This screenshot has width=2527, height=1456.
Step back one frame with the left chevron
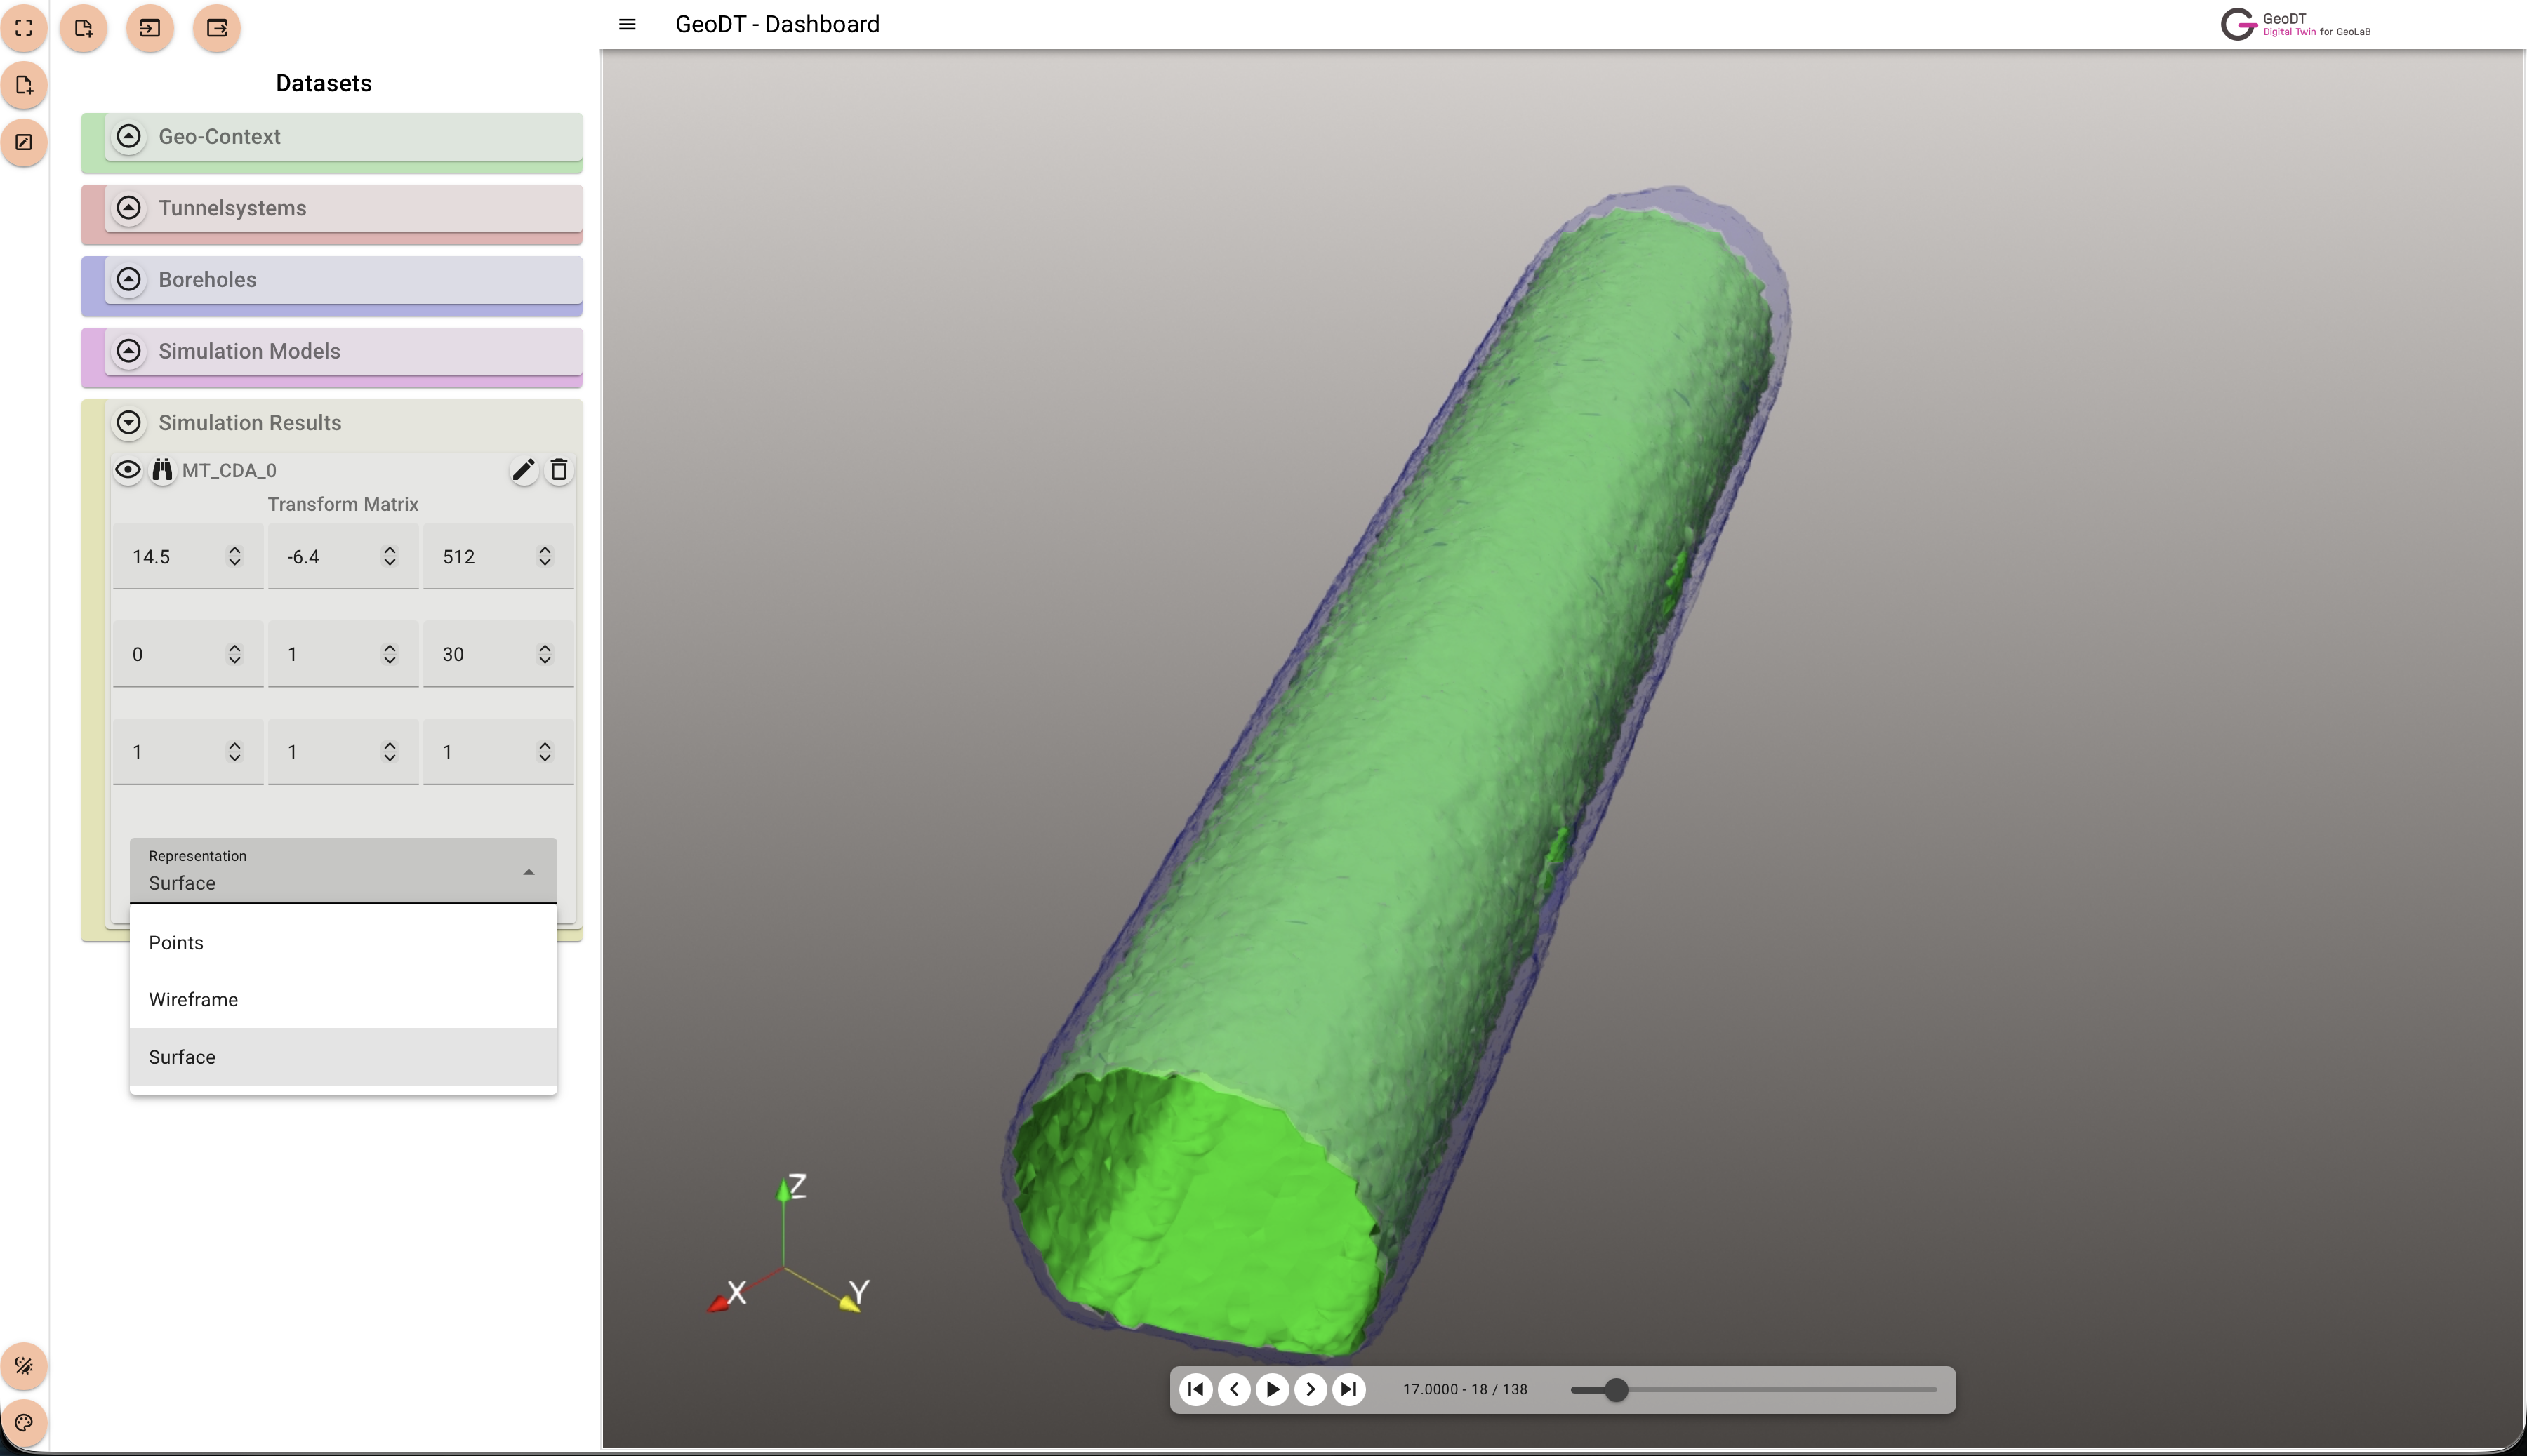click(1235, 1389)
